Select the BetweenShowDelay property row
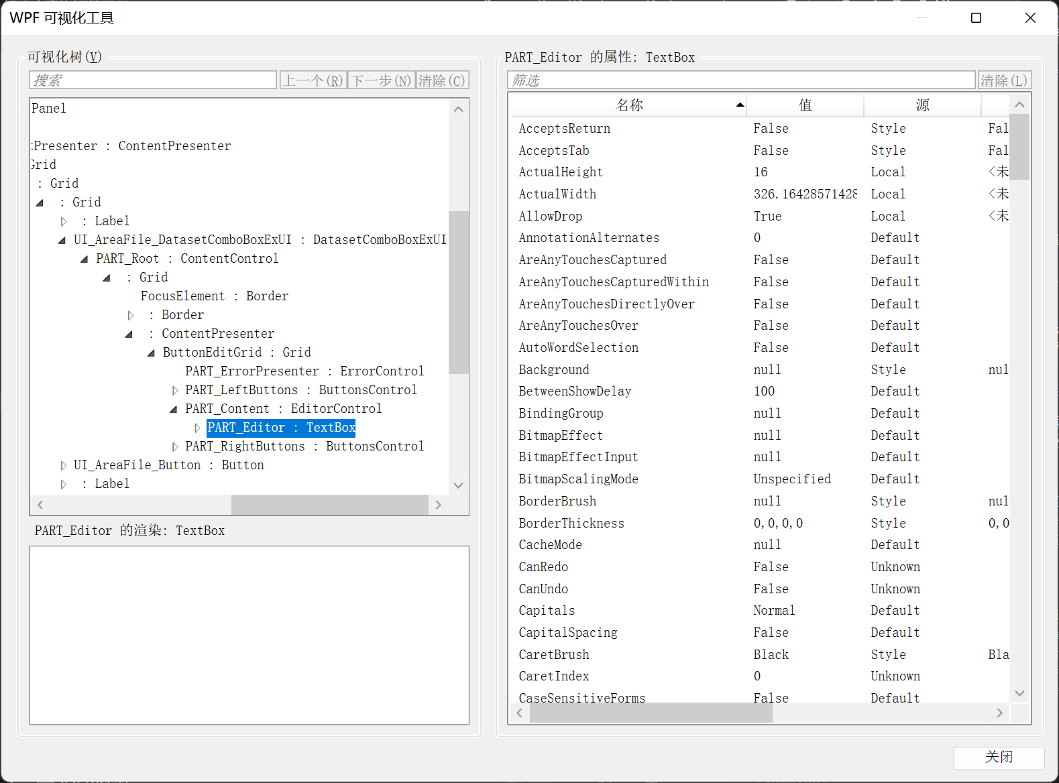This screenshot has height=783, width=1059. click(759, 391)
